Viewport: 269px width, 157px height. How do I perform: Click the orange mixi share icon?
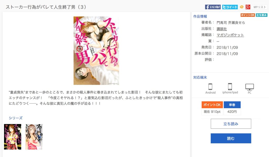click(x=242, y=7)
